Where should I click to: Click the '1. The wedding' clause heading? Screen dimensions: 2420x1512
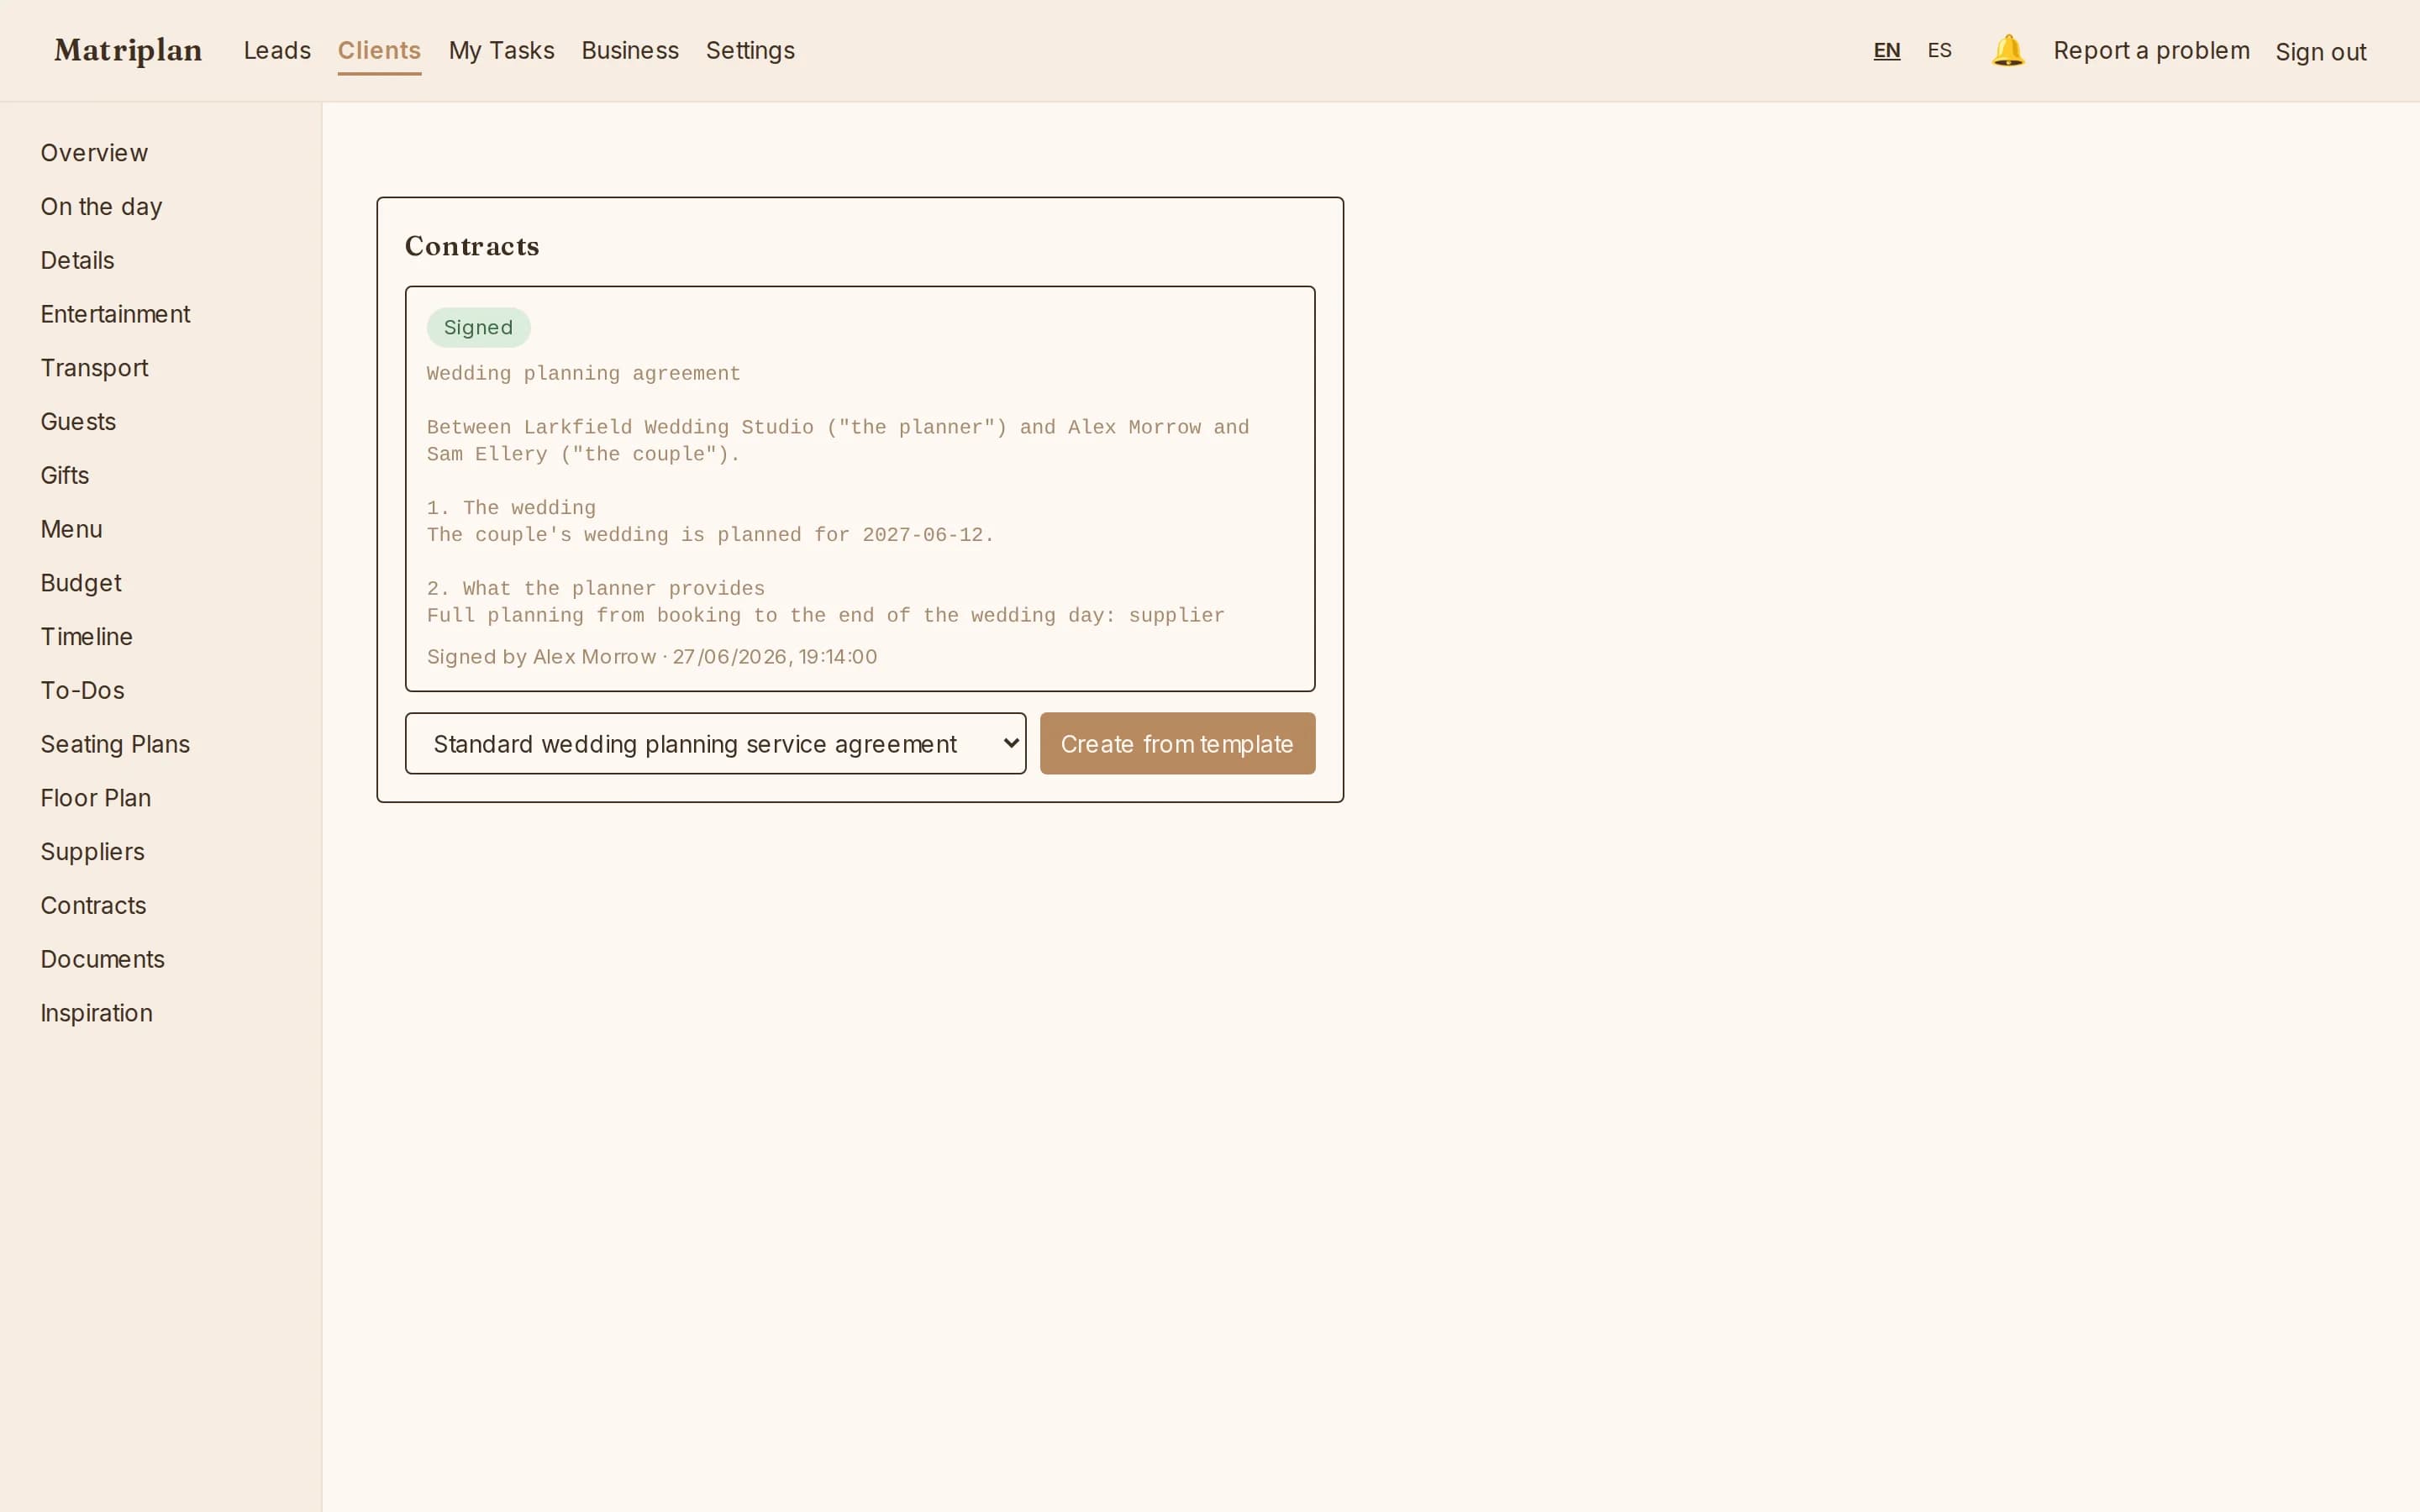(511, 508)
